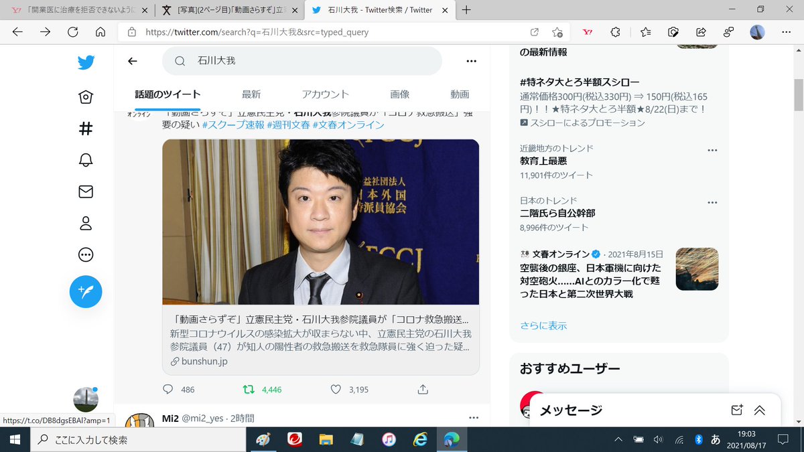Open hashtag #スクープ速報 link
Image resolution: width=804 pixels, height=452 pixels.
(x=233, y=125)
